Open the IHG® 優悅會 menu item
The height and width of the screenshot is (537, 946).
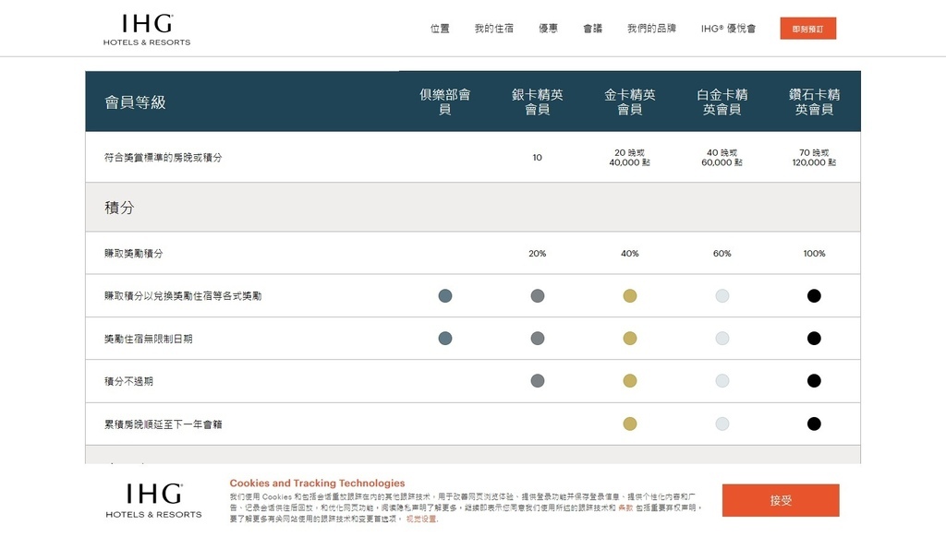tap(728, 29)
